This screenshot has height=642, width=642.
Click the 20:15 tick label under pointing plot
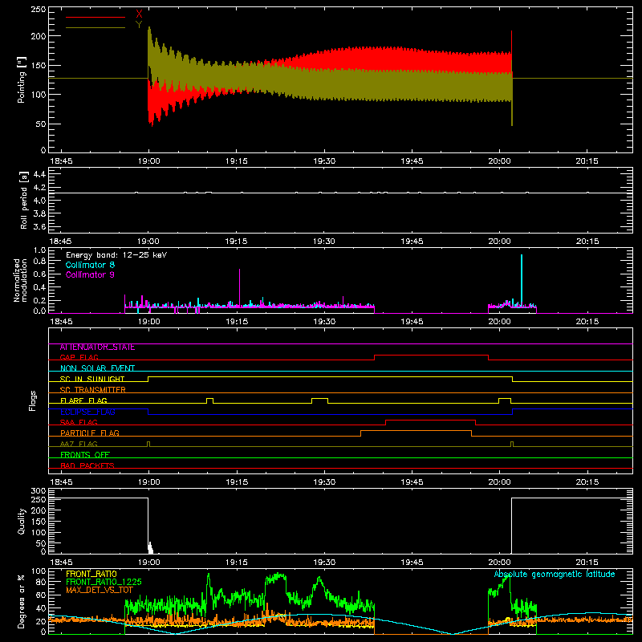(x=587, y=161)
